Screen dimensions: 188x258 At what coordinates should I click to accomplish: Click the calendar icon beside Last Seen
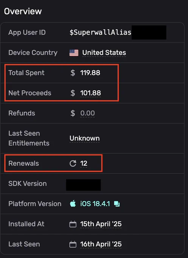coord(73,244)
